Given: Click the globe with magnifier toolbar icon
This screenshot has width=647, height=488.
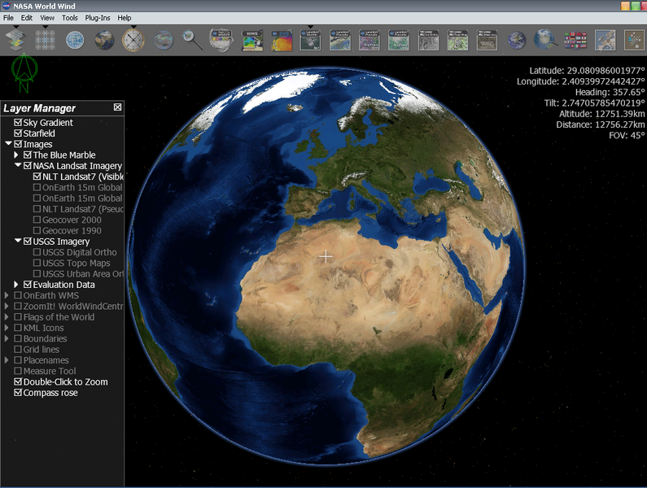Looking at the screenshot, I should pos(545,40).
